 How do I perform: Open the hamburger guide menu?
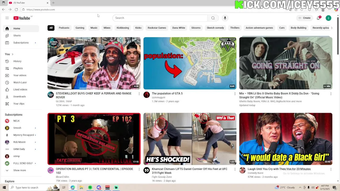7,18
